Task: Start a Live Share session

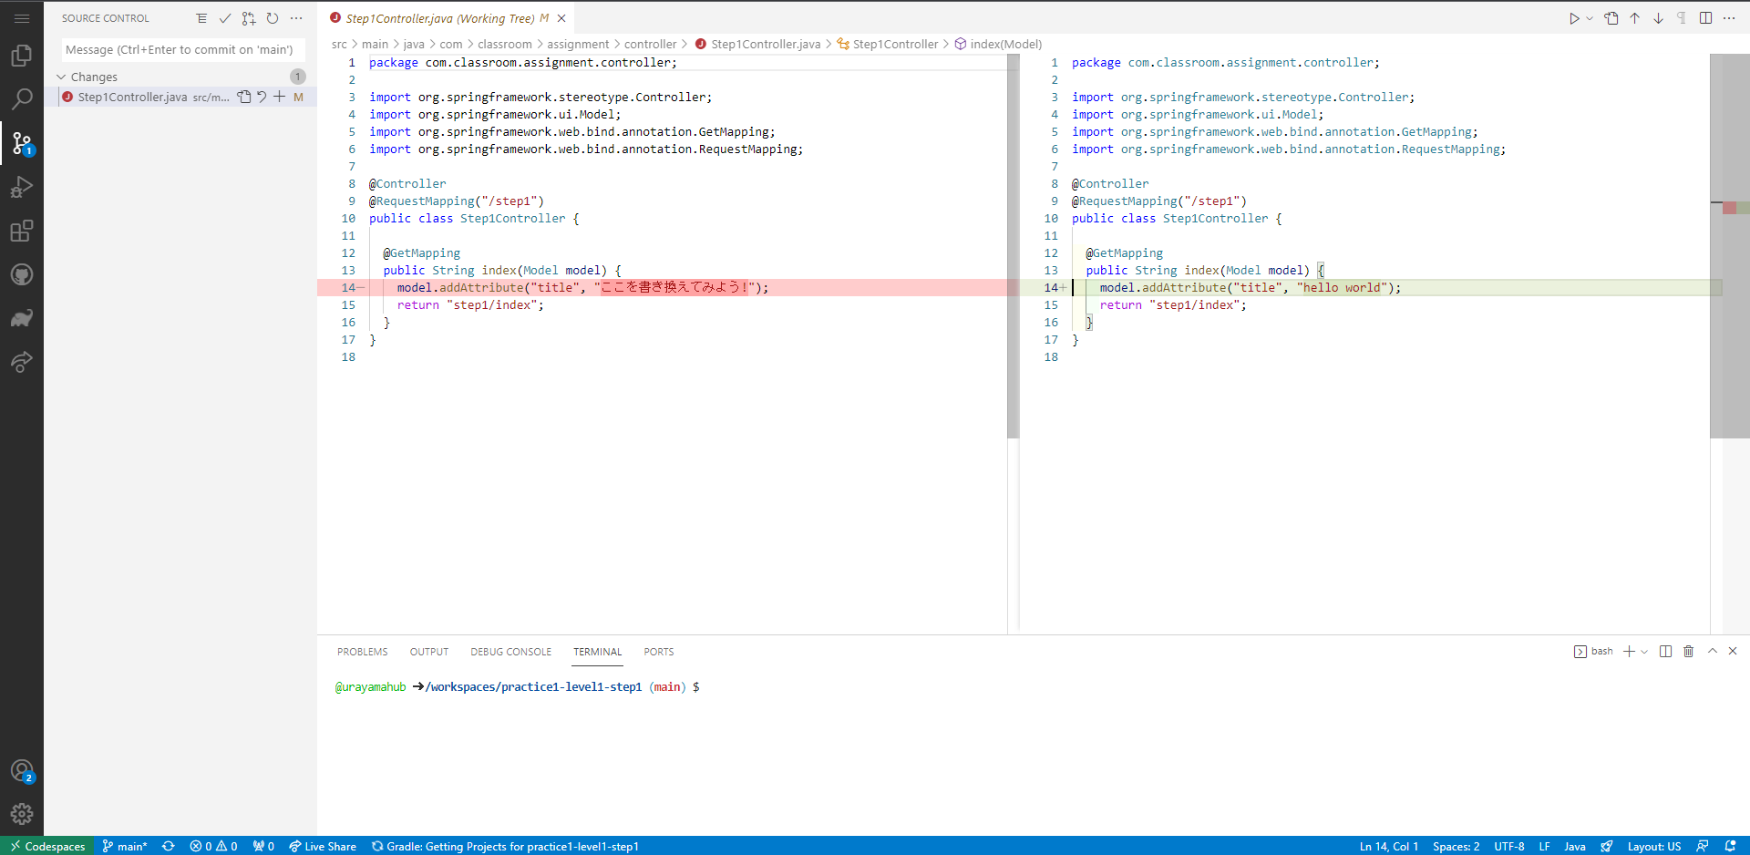Action: coord(323,846)
